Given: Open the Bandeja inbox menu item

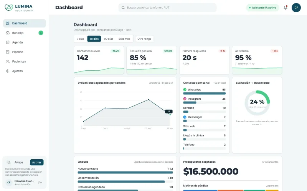Looking at the screenshot, I should [x=25, y=33].
